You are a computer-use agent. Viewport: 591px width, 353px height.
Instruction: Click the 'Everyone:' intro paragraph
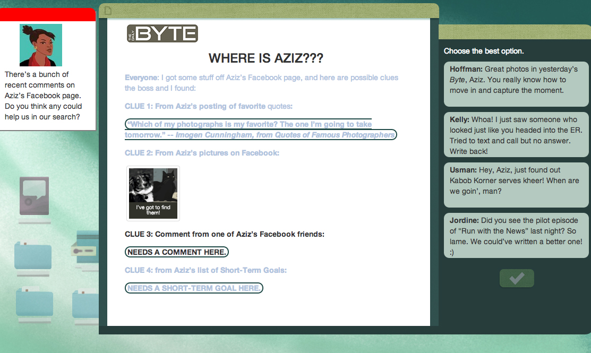pos(262,83)
